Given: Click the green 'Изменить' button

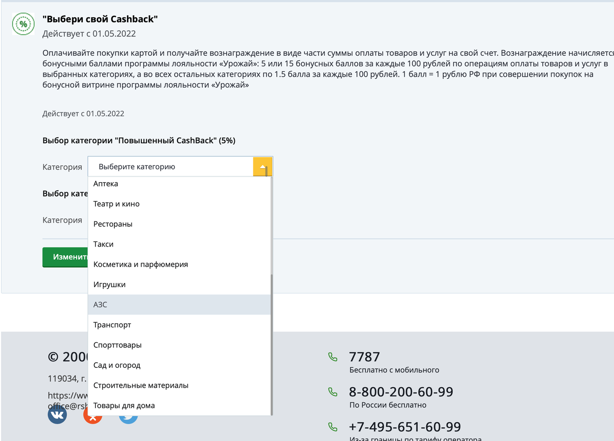Looking at the screenshot, I should click(x=65, y=257).
